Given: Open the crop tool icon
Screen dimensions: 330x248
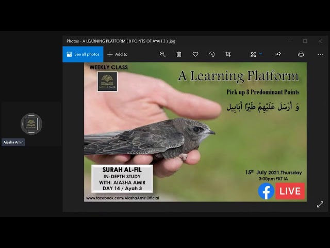Looking at the screenshot, I should 228,54.
